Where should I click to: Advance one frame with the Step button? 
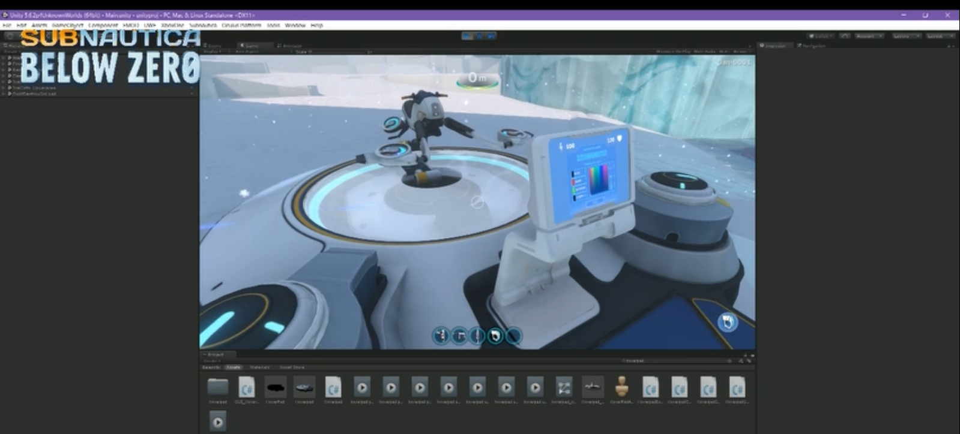[x=491, y=36]
